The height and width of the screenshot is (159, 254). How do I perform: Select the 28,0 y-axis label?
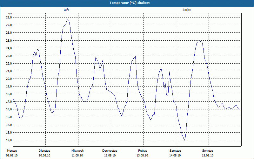click(9, 17)
